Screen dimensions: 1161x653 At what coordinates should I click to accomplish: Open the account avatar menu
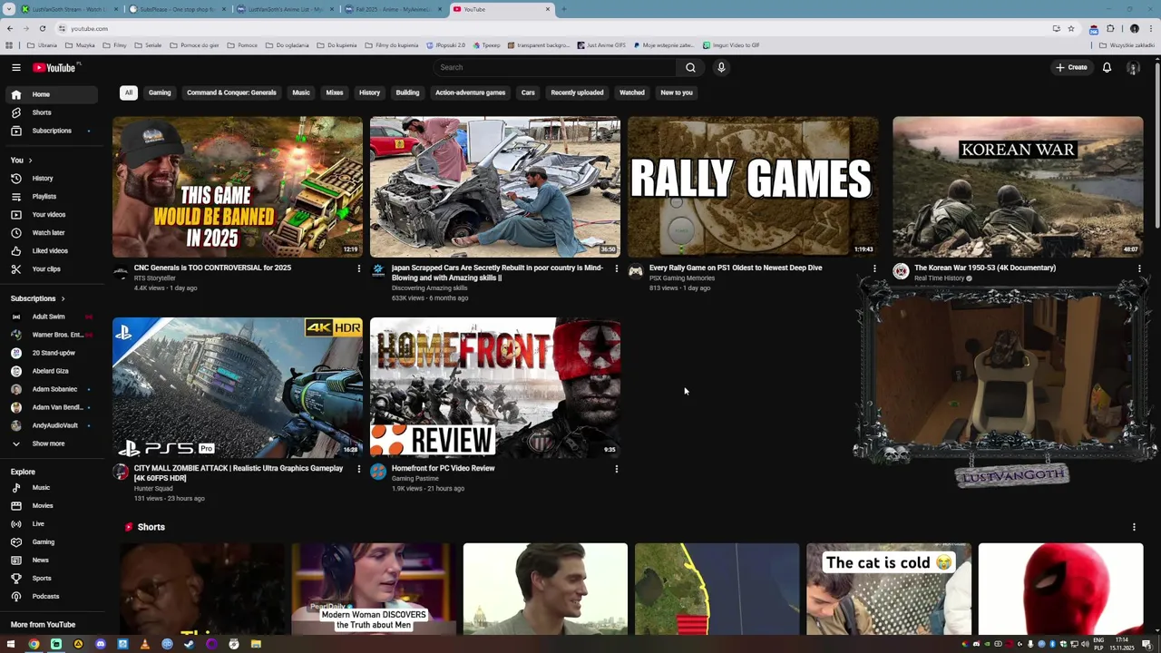1133,68
